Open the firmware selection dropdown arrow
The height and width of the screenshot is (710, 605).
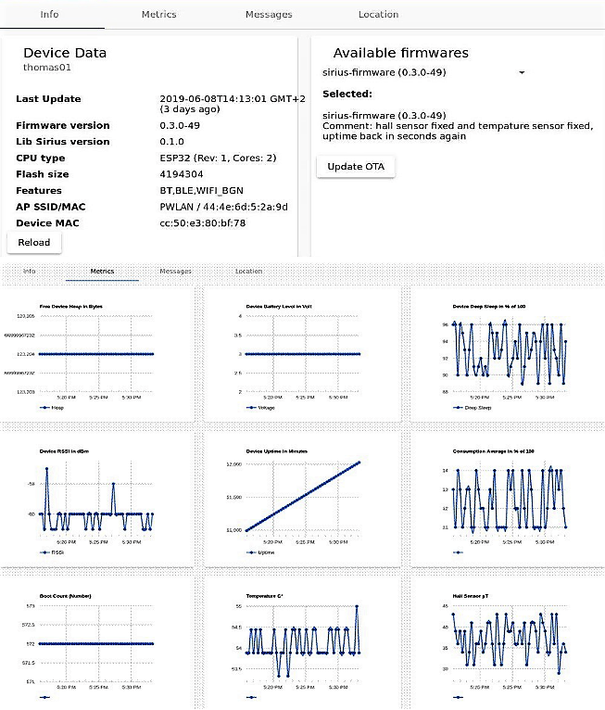pos(522,72)
